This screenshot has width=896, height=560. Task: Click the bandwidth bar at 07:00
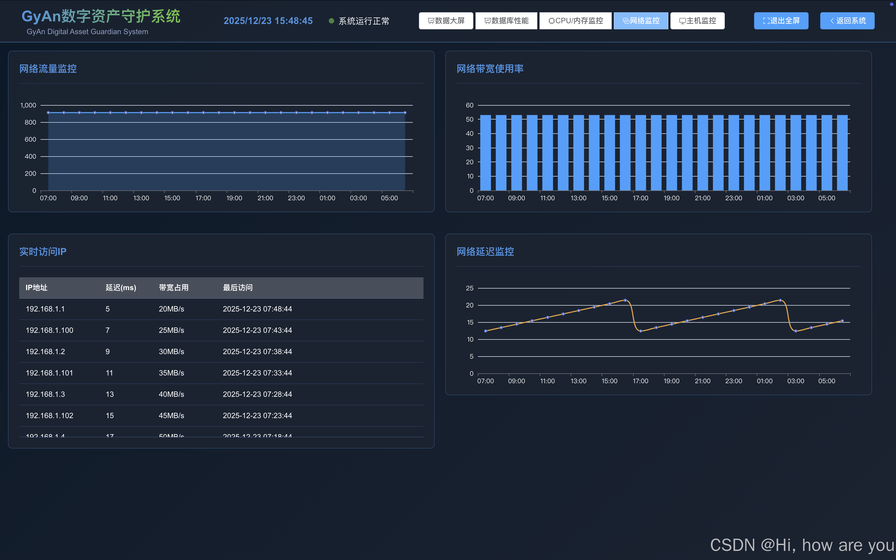tap(485, 153)
